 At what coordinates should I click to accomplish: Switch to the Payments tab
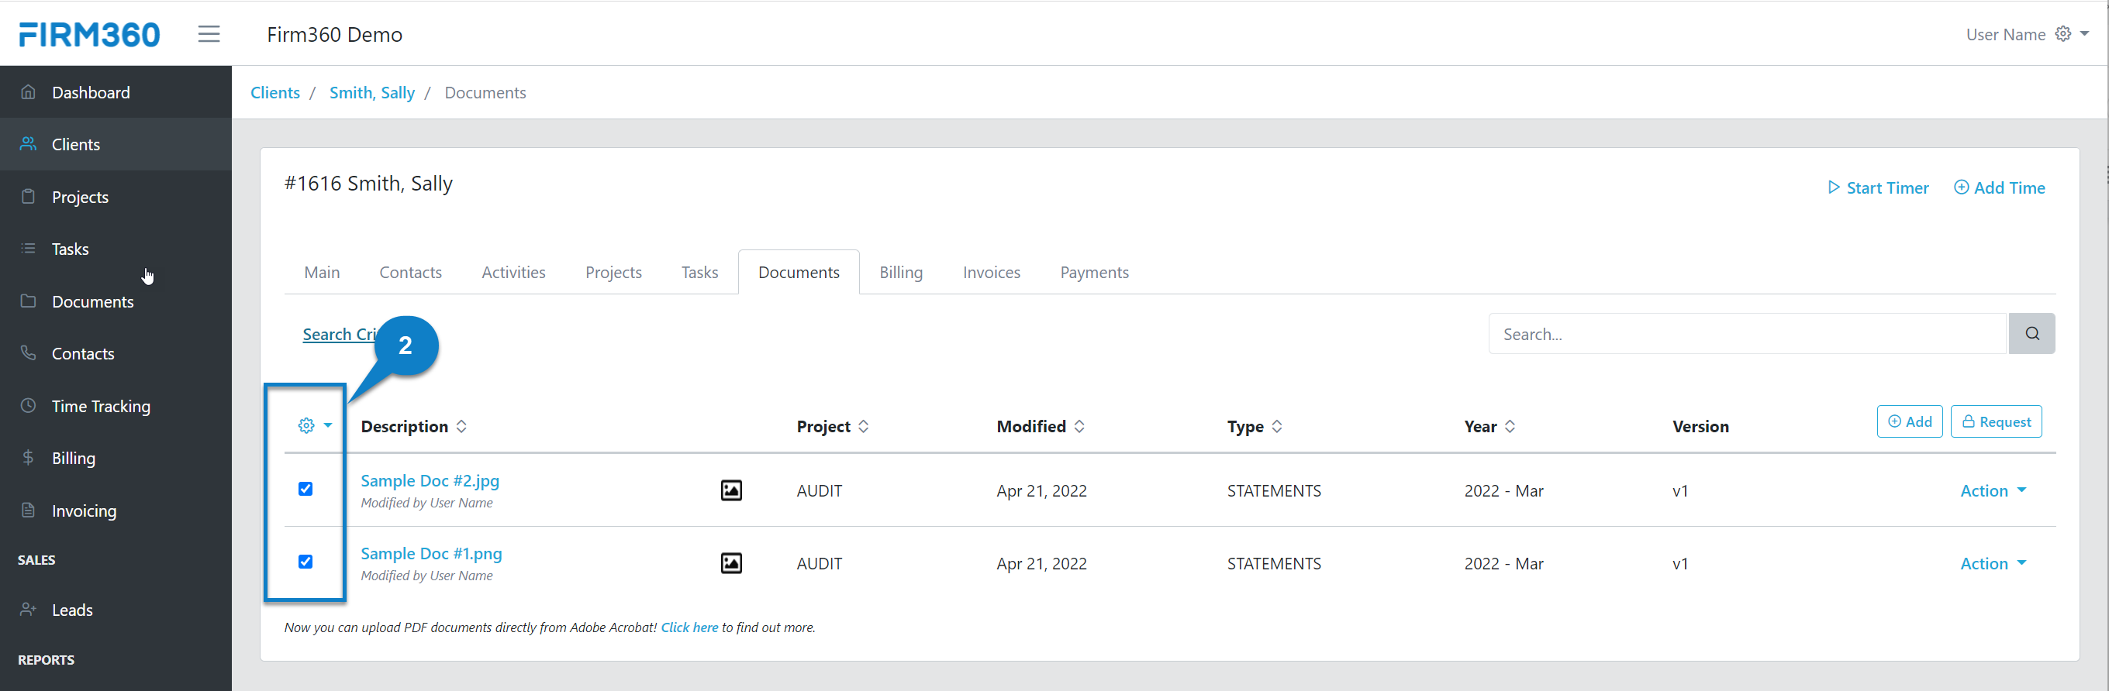click(x=1094, y=273)
